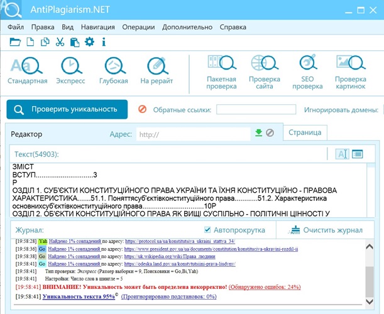Toggle the Автопрокрутка checkbox
This screenshot has width=384, height=314.
coord(208,230)
